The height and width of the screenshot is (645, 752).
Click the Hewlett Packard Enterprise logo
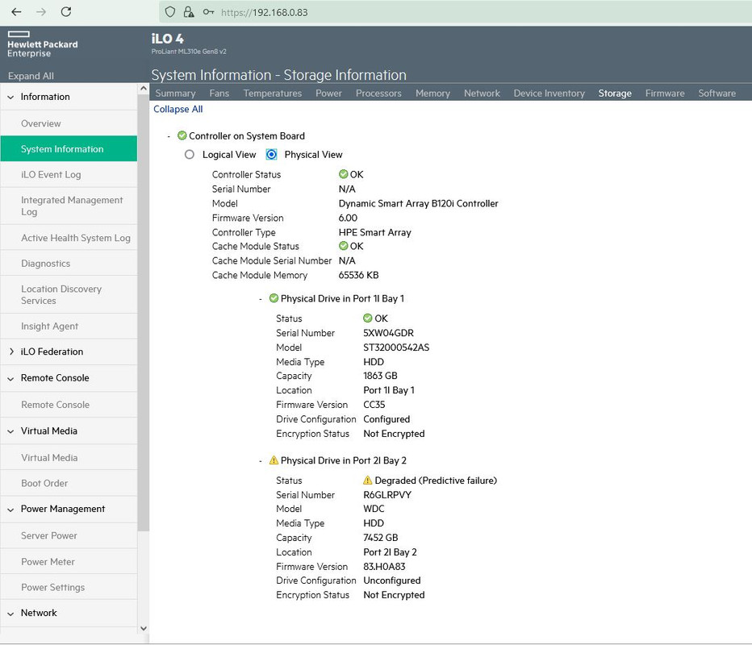42,44
